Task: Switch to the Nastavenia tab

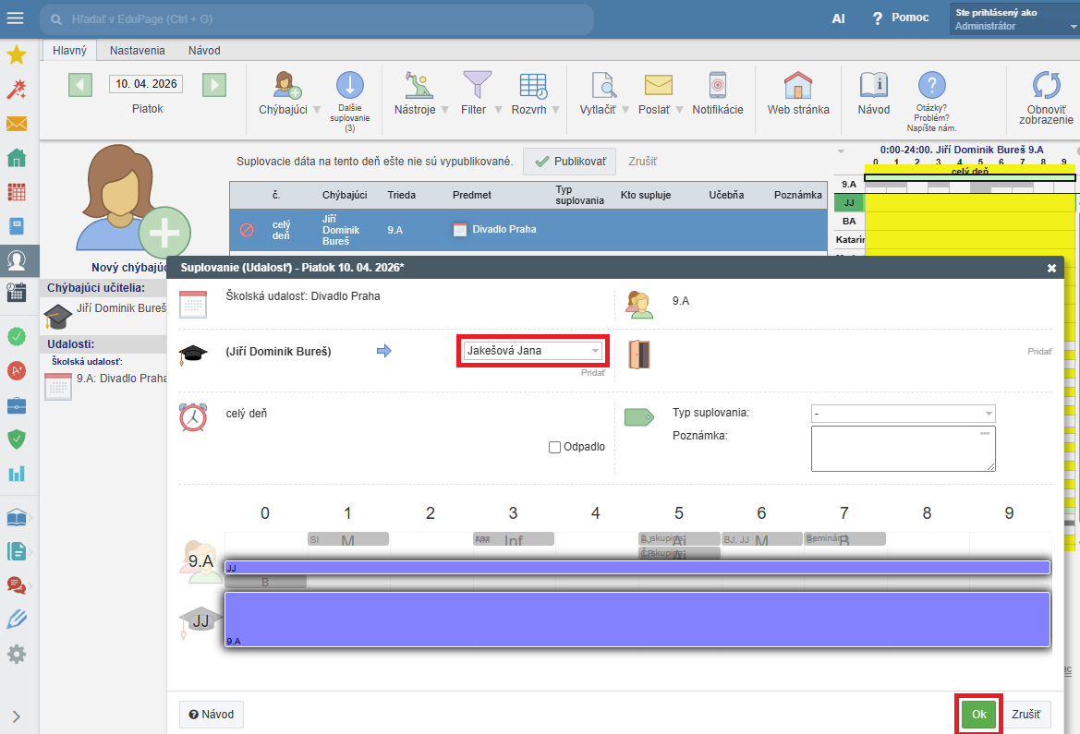Action: point(137,51)
